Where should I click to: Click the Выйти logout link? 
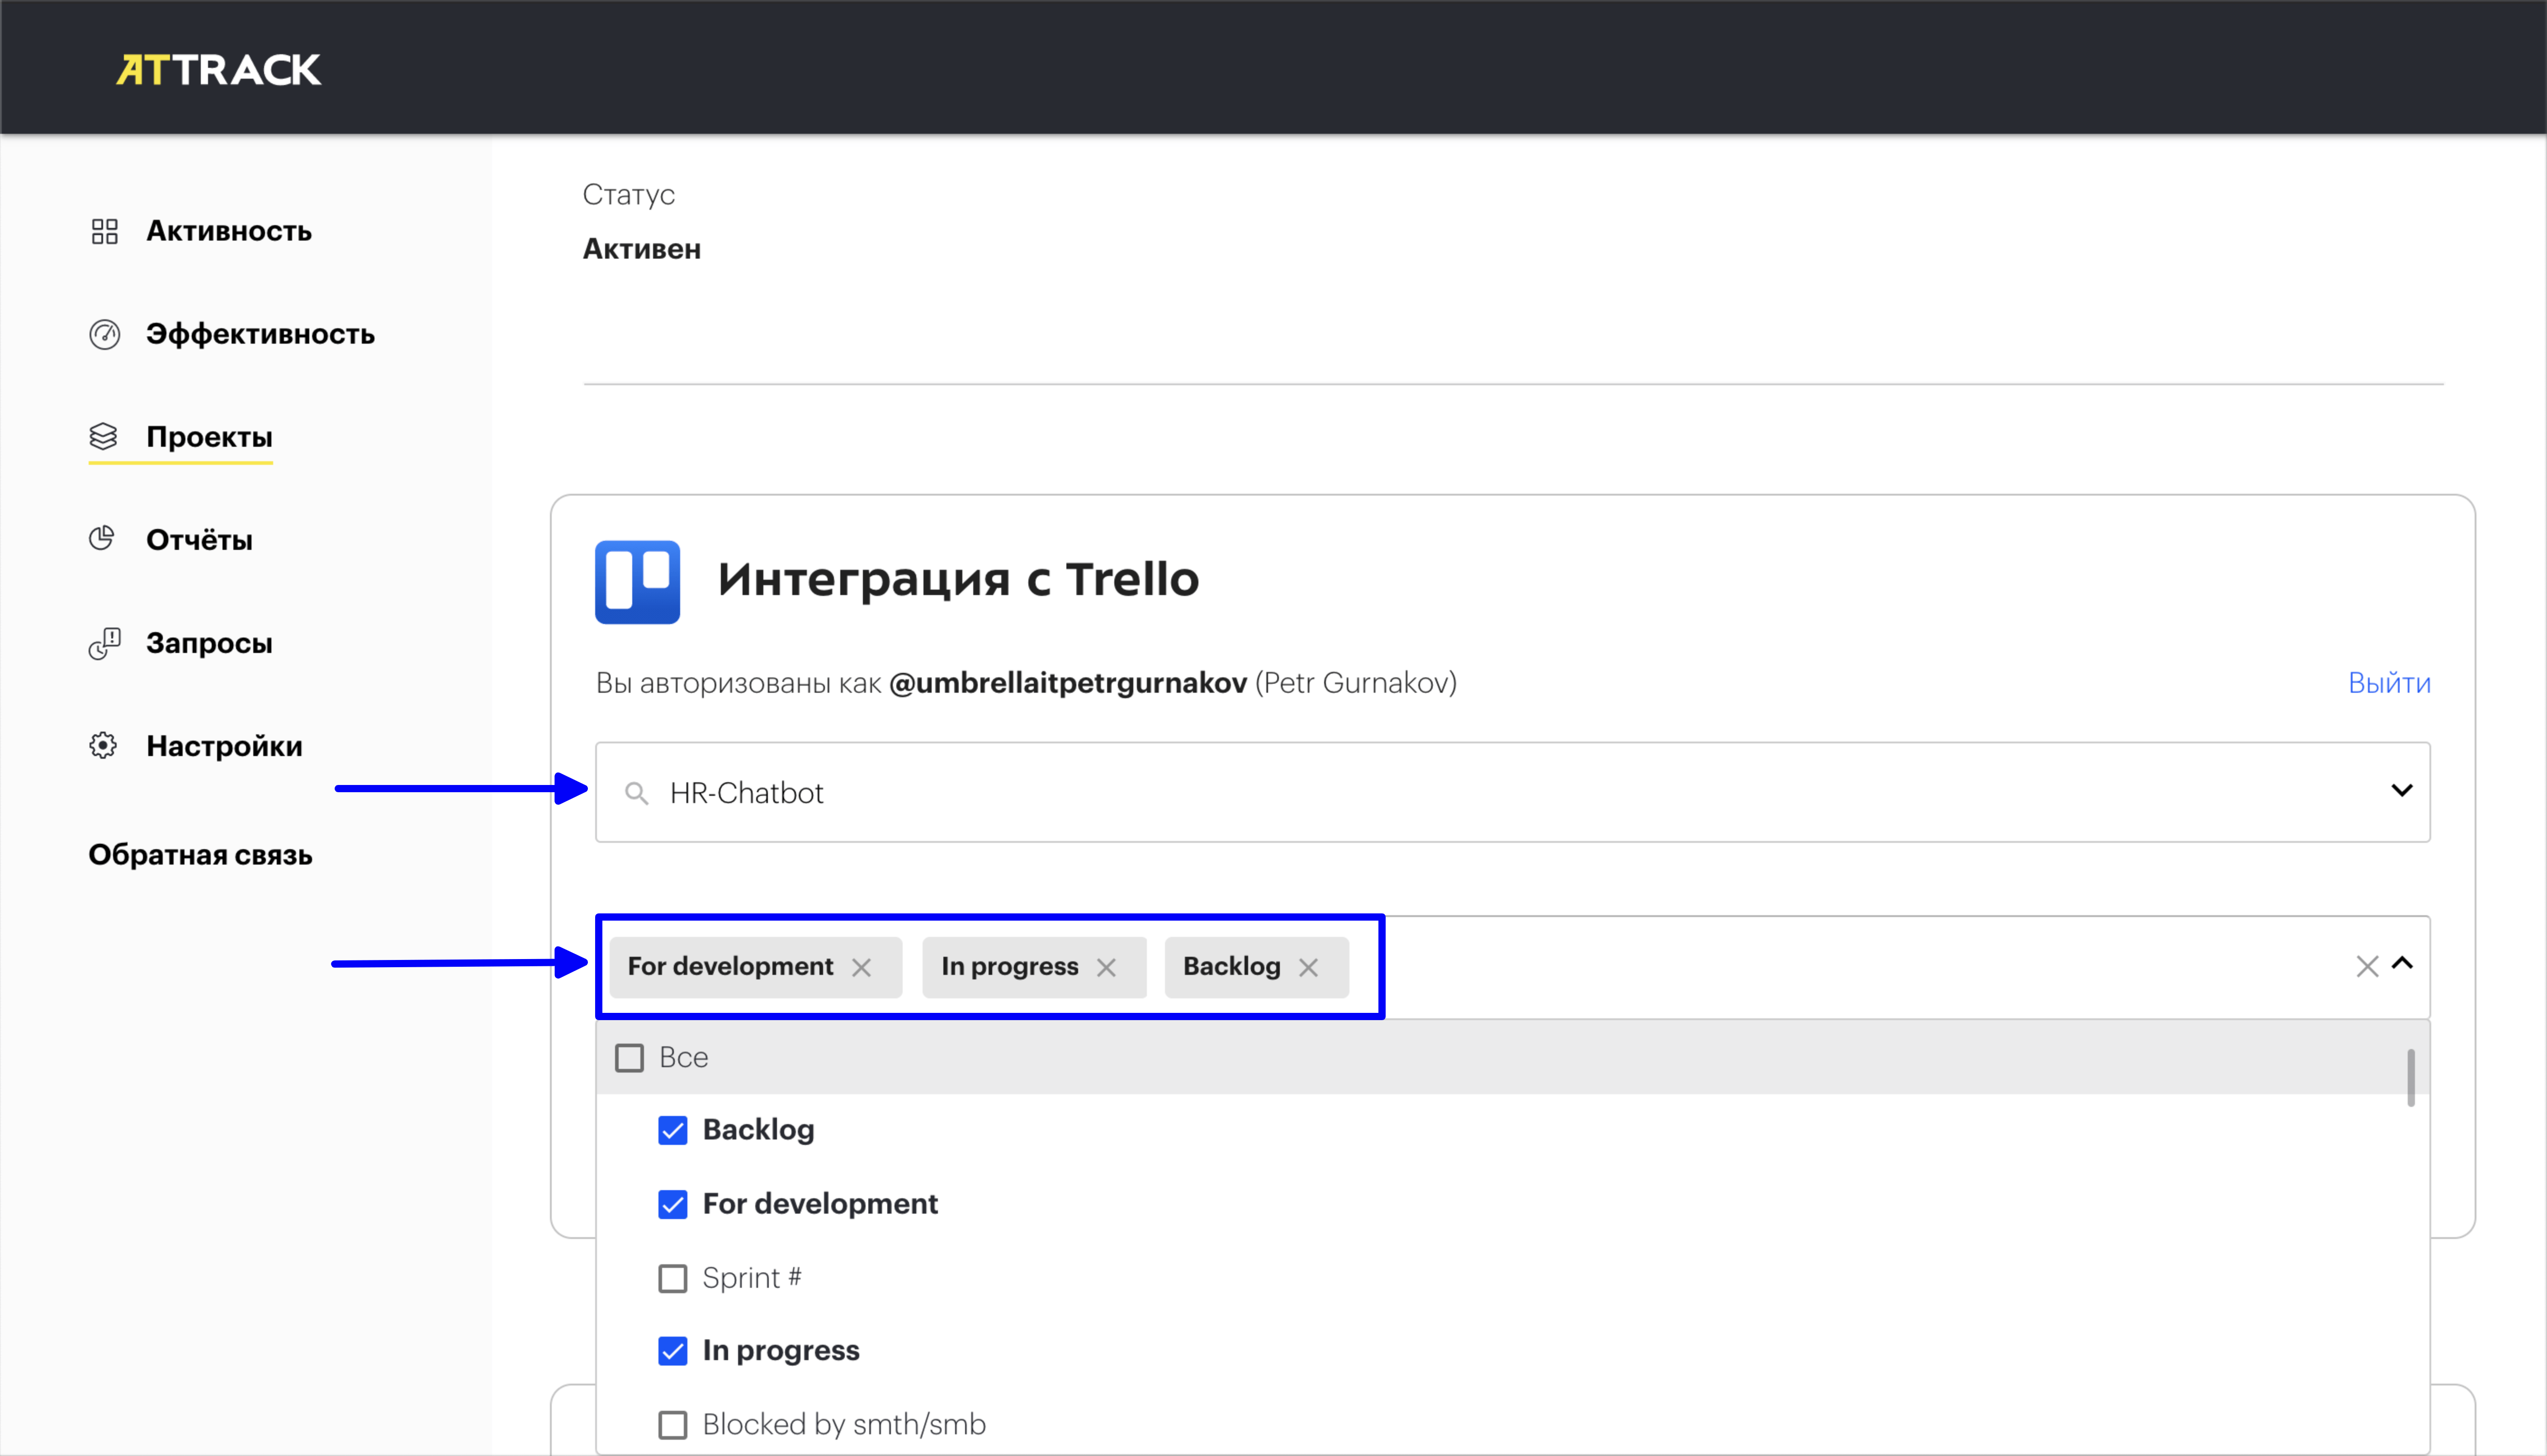point(2389,683)
